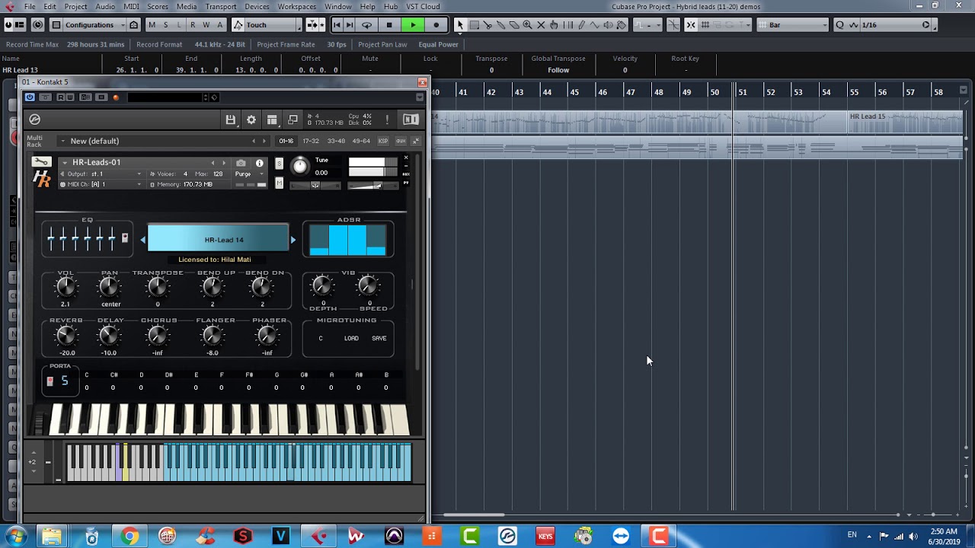This screenshot has width=975, height=548.
Task: Select the Zoom magnifier tool
Action: (x=527, y=25)
